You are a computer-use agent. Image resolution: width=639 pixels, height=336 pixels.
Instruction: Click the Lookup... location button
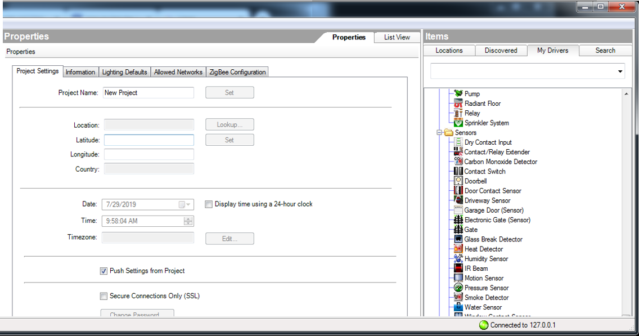(229, 125)
